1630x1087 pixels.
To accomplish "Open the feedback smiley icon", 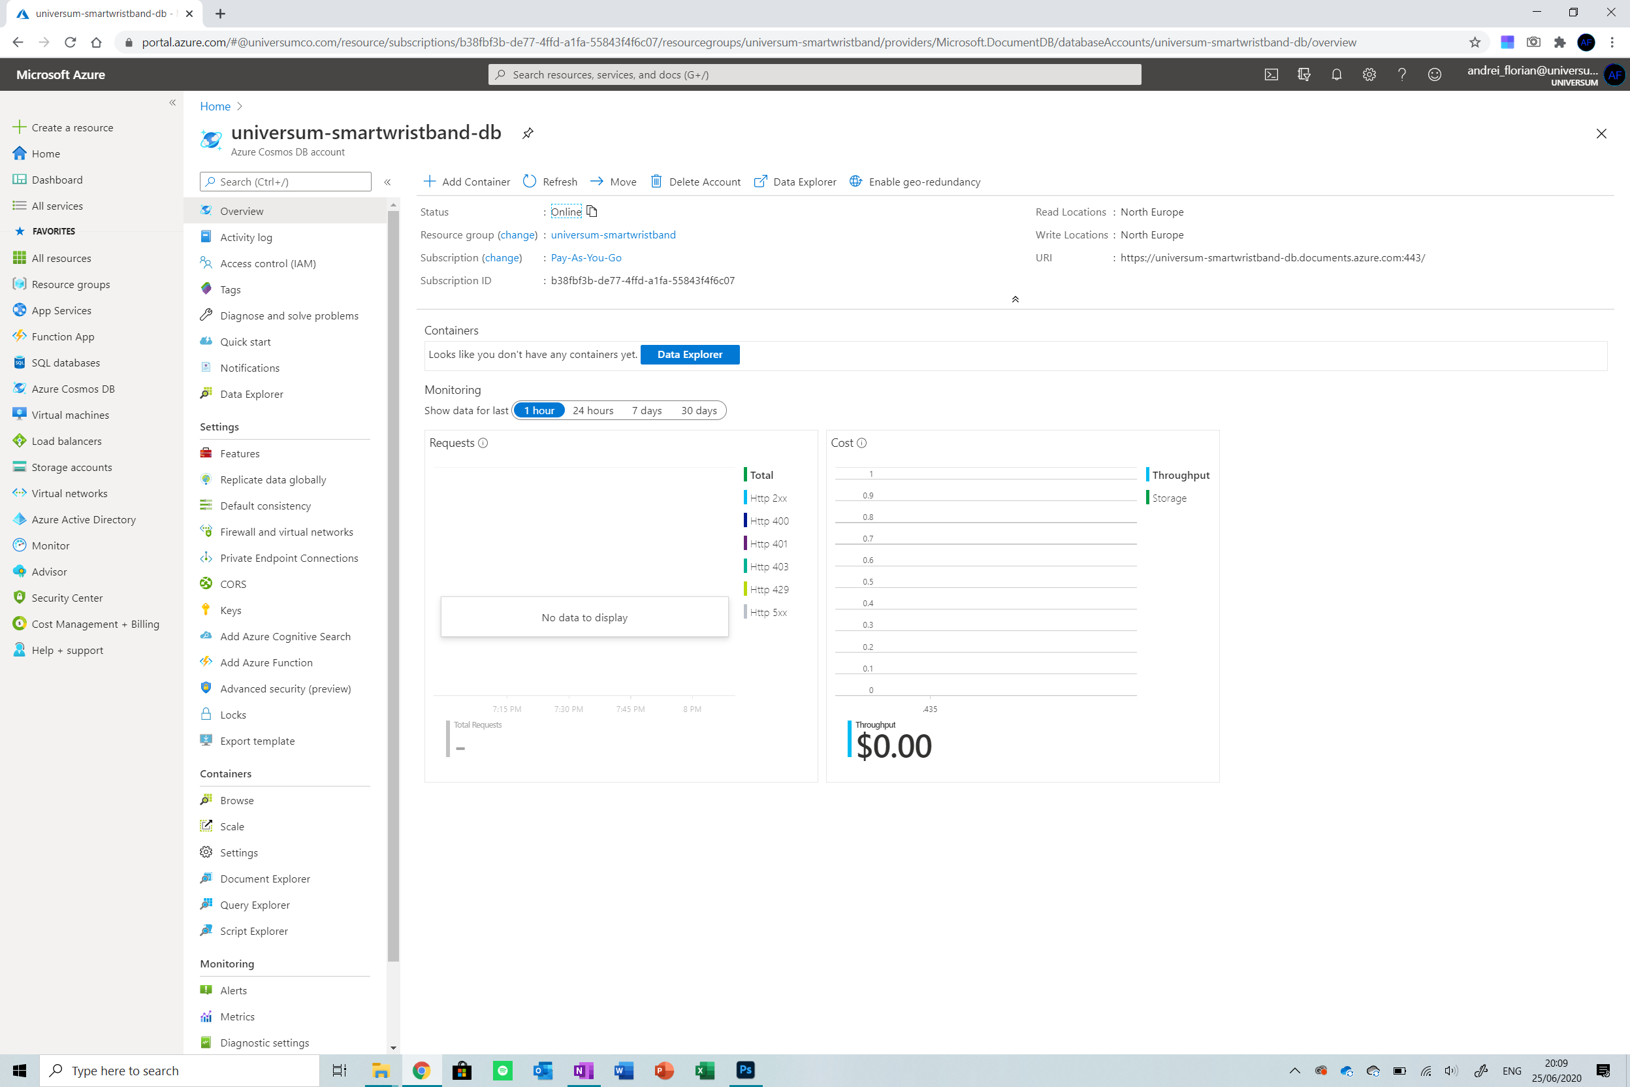I will click(x=1434, y=74).
